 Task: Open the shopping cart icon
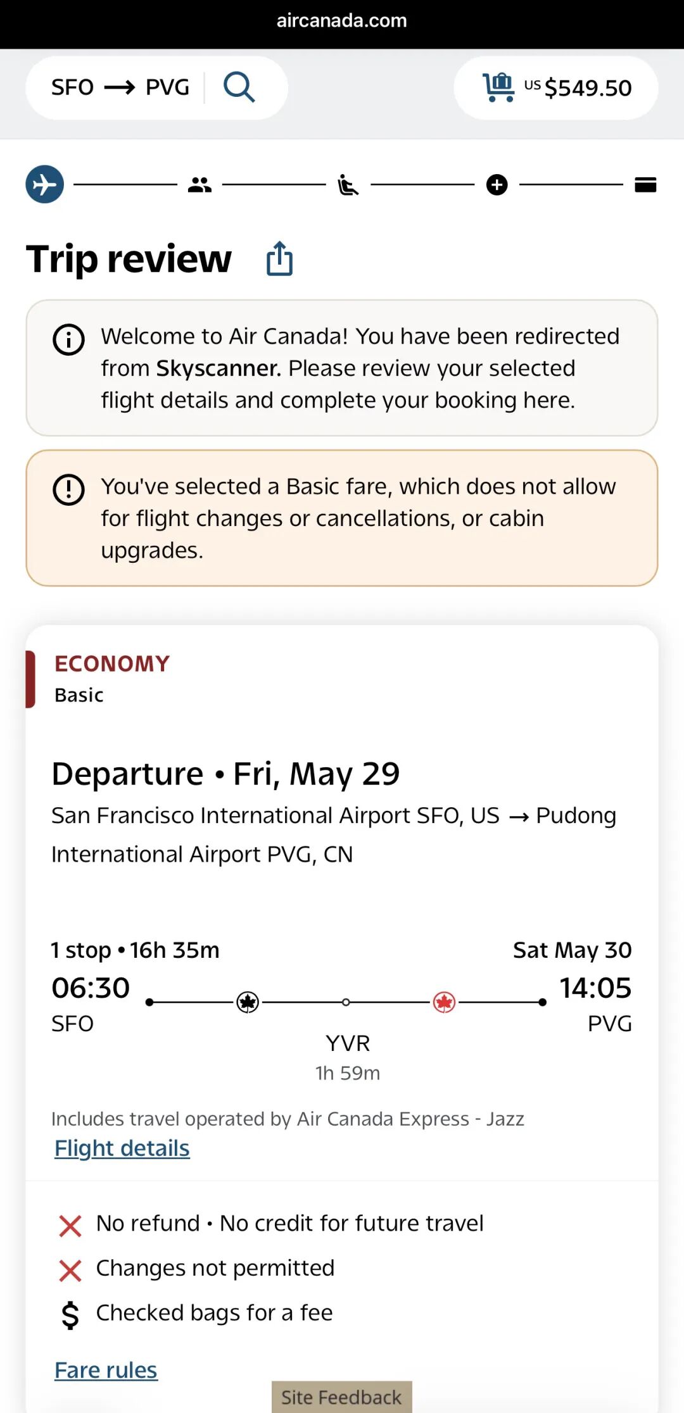click(498, 87)
